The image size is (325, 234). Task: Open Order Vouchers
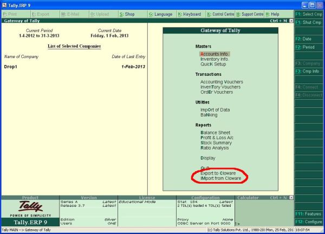point(217,92)
